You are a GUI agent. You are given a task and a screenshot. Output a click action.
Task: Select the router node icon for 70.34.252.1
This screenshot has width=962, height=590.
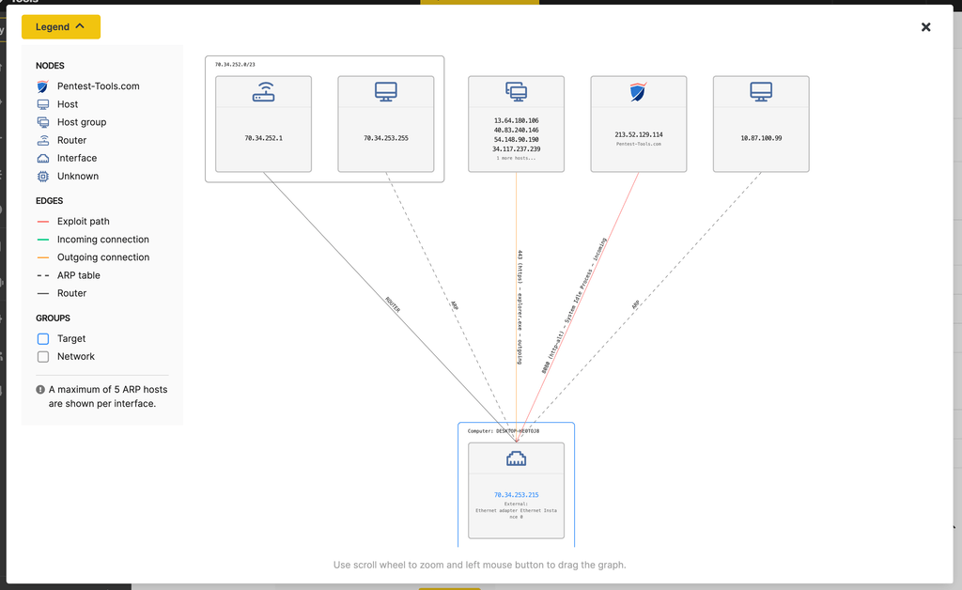[263, 90]
